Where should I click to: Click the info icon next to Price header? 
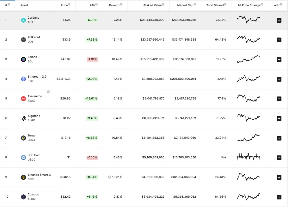69,4
